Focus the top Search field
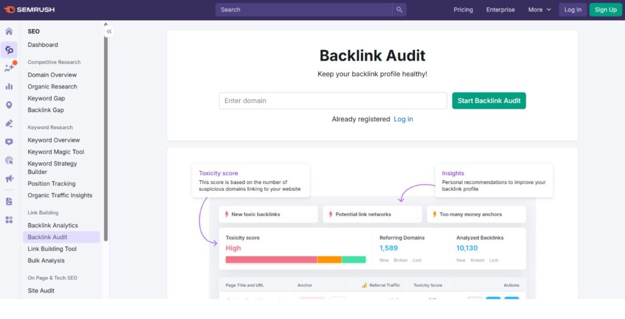The height and width of the screenshot is (319, 625). click(x=304, y=10)
